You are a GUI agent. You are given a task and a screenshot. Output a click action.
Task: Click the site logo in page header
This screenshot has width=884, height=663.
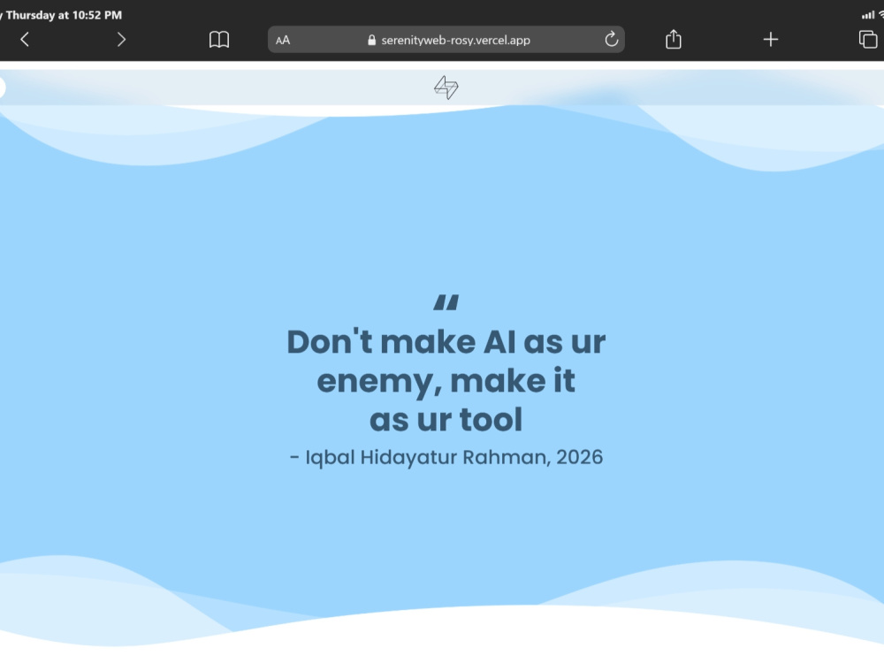click(446, 88)
